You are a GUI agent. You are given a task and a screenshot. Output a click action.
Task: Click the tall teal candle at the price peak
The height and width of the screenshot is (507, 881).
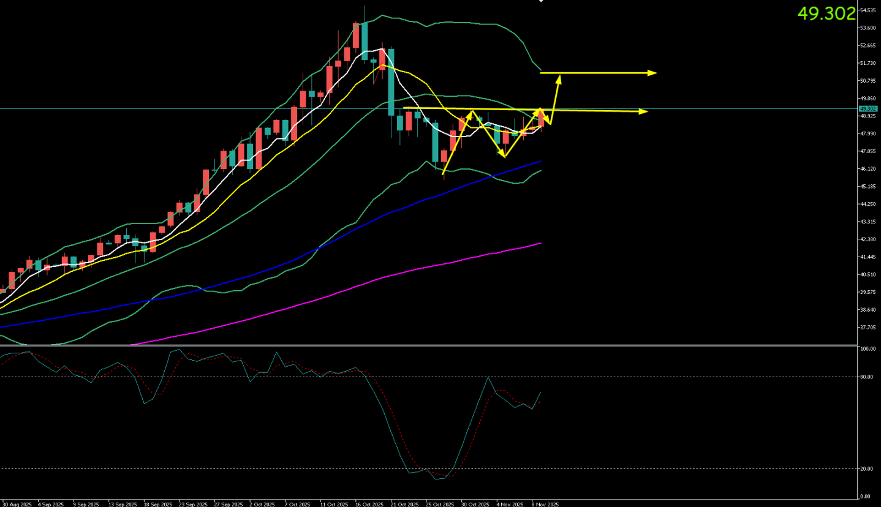(x=365, y=40)
